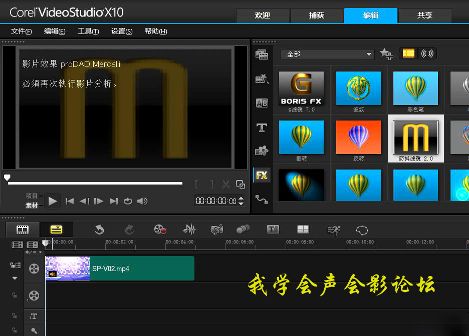Open the 全部 filter category dropdown
This screenshot has width=469, height=336.
(328, 54)
